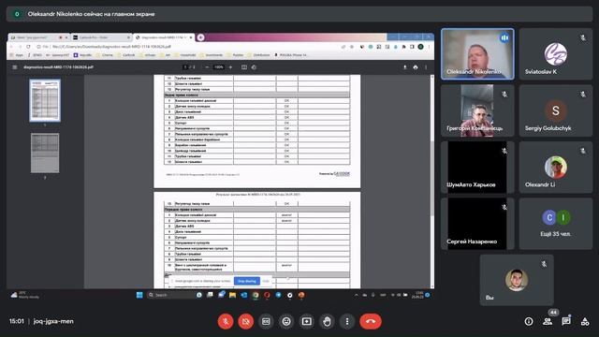The image size is (599, 337).
Task: Open Opera from the taskbar
Action: [x=267, y=295]
